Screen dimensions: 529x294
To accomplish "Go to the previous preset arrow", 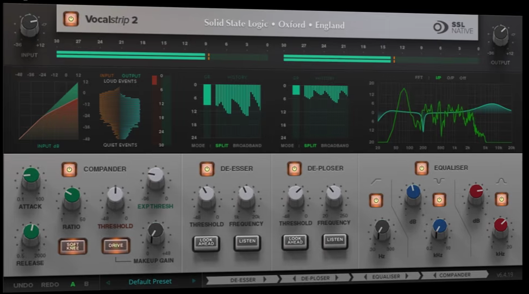I will 108,283.
